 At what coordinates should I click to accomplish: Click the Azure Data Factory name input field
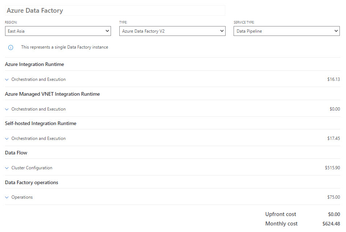point(115,11)
